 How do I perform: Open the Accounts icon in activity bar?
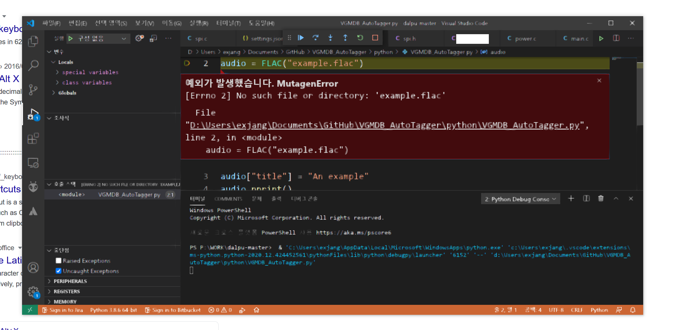[x=33, y=268]
